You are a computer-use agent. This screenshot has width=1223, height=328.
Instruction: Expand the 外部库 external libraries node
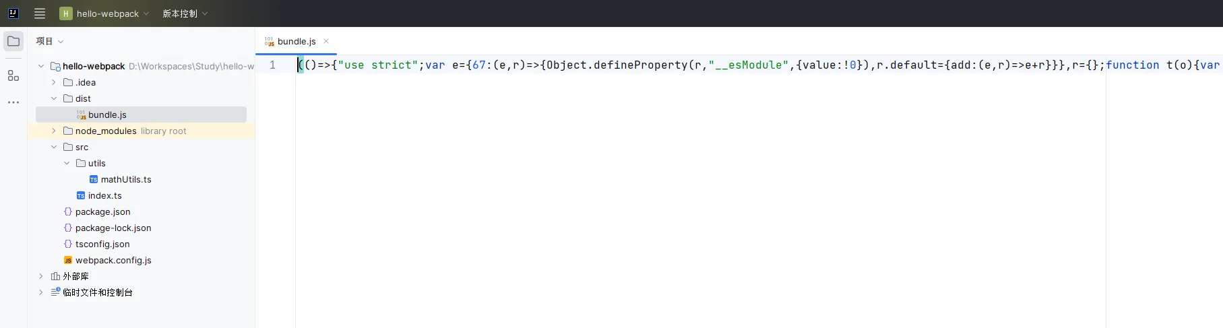41,276
